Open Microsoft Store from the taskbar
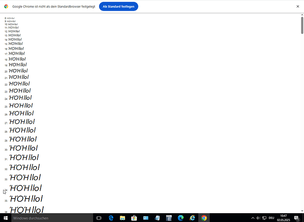The height and width of the screenshot is (222, 304). (134, 218)
